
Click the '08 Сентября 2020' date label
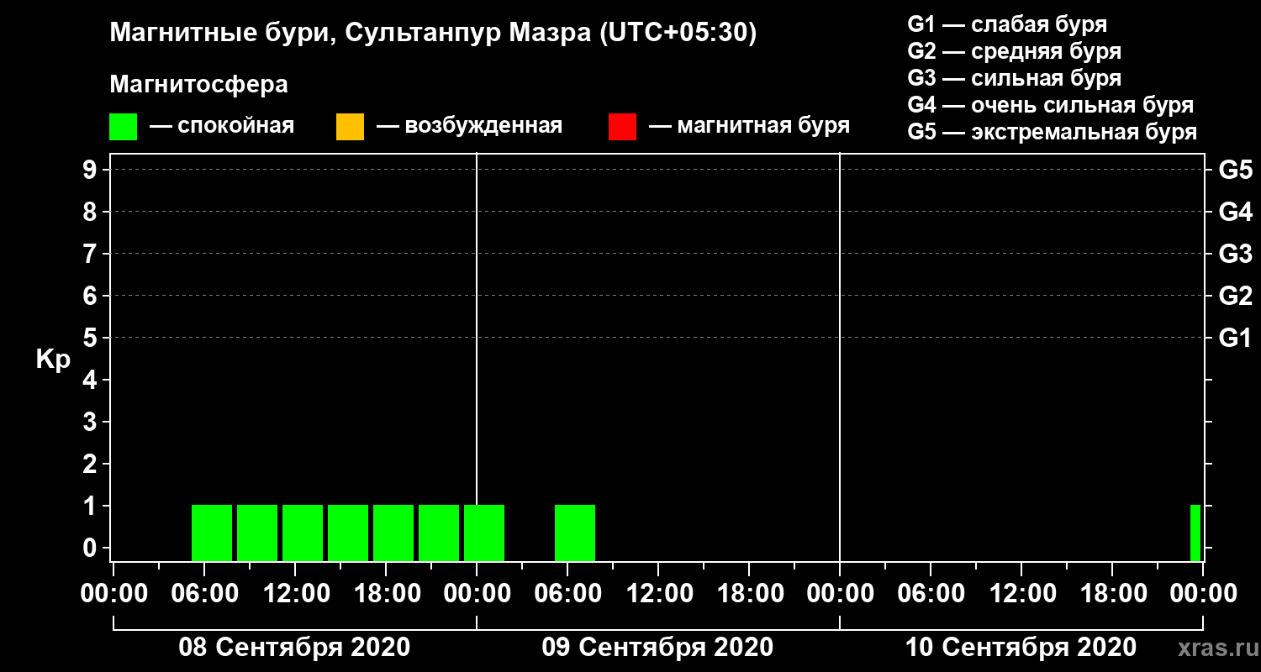coord(295,648)
